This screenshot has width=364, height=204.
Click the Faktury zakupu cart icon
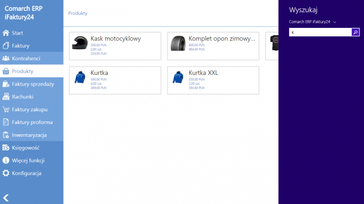6,110
